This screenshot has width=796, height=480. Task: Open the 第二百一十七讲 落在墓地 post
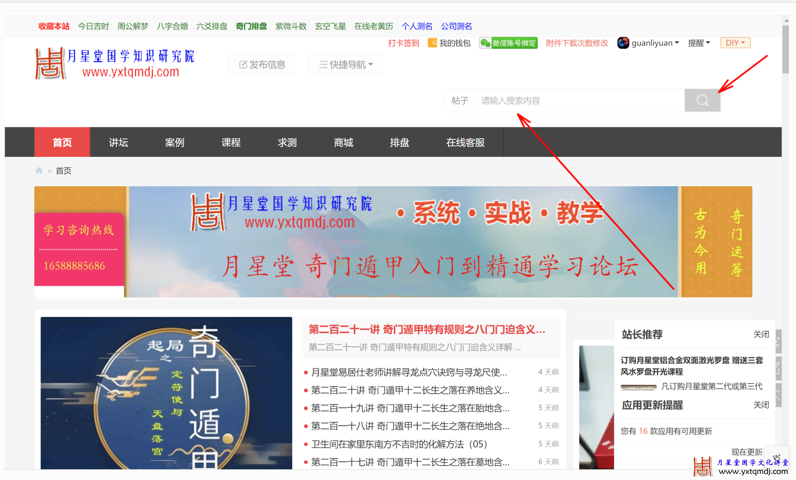pos(410,462)
